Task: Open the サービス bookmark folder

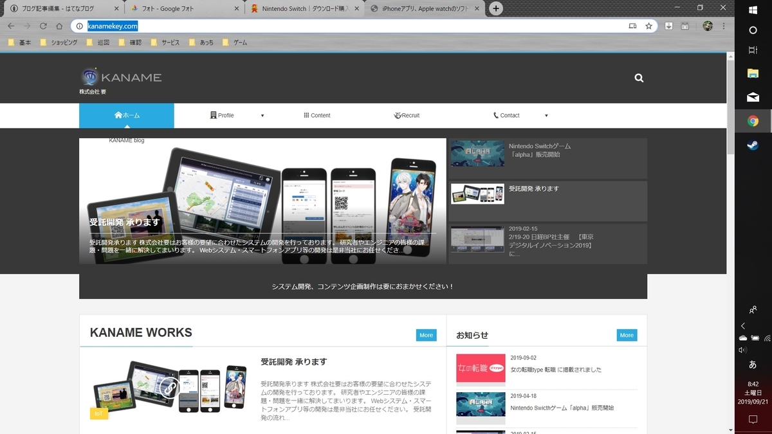Action: 165,42
